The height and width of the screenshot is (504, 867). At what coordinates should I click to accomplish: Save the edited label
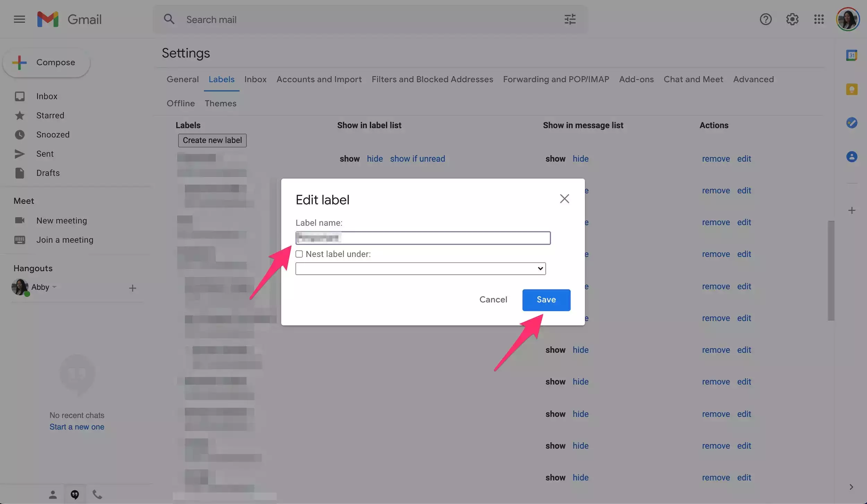click(546, 300)
